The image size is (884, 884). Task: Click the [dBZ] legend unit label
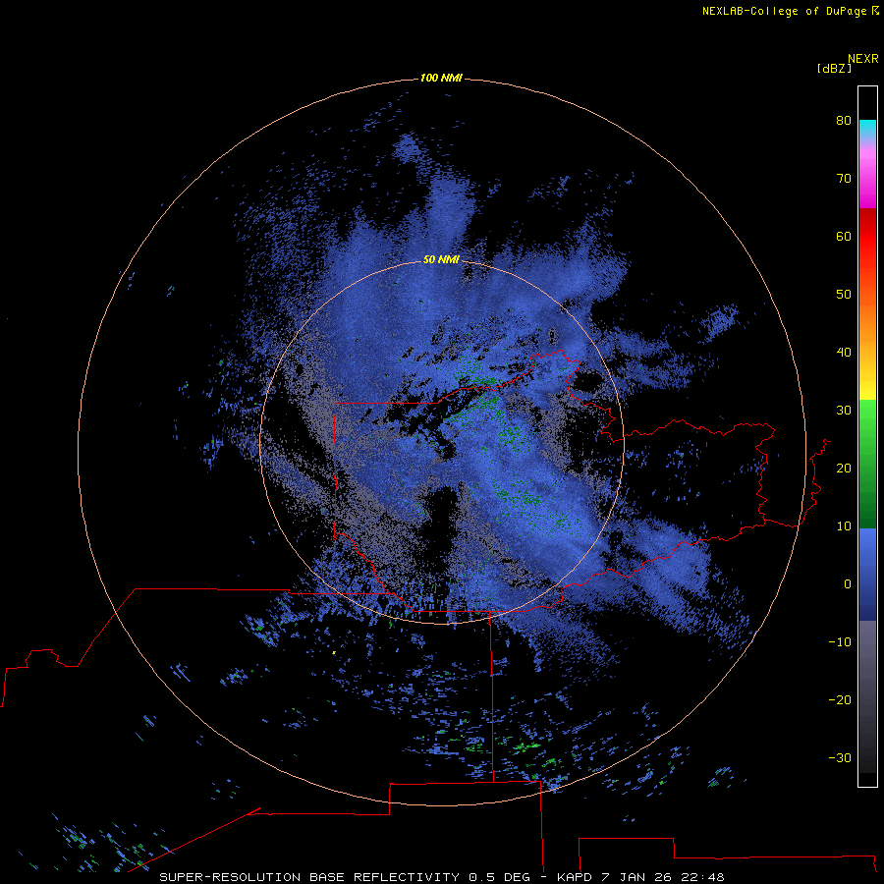(x=834, y=68)
